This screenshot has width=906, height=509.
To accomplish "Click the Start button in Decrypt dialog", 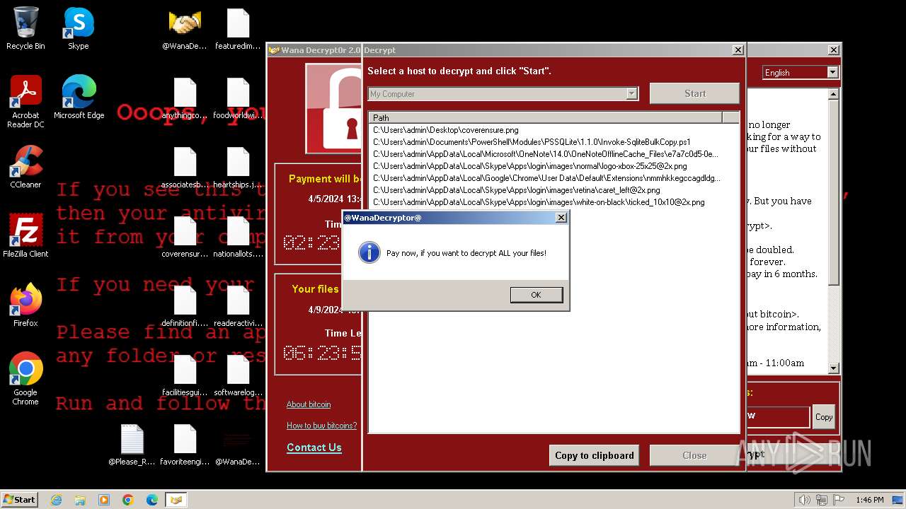I will point(694,93).
